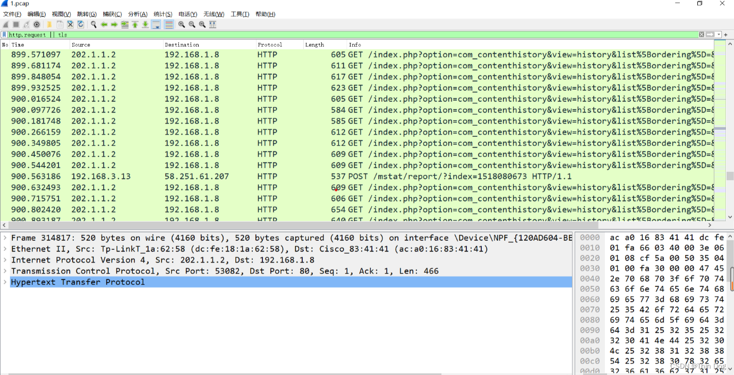Viewport: 734px width, 375px height.
Task: Go to next packet green right arrow
Action: click(114, 24)
